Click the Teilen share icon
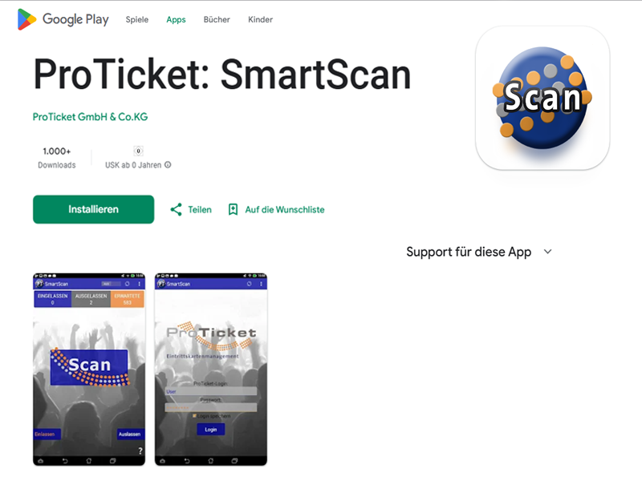This screenshot has height=481, width=642. pyautogui.click(x=176, y=209)
